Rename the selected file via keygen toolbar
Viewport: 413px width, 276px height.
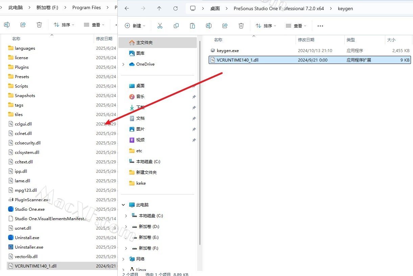[x=209, y=26]
